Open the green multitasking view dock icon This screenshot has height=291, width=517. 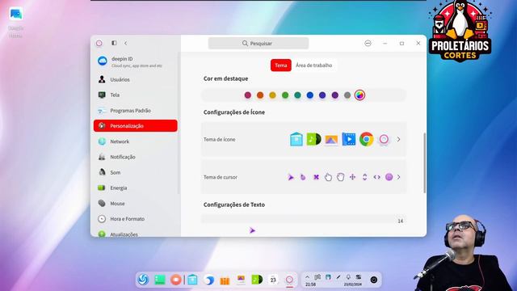click(x=160, y=280)
